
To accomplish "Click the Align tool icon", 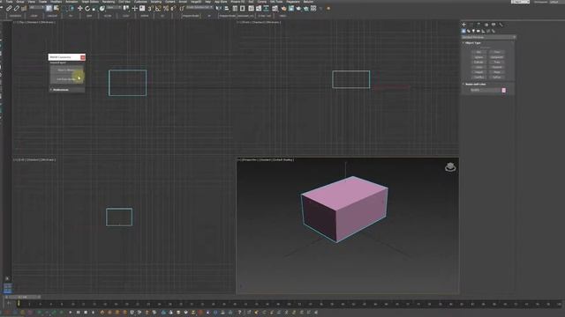I will click(x=227, y=8).
